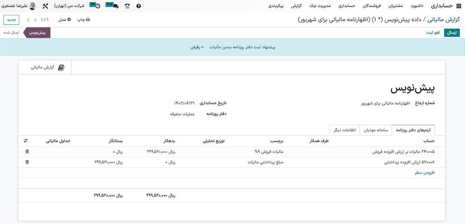Click account cell ۲۴۰۰۰۵ مالیات بر ارزش افزوده فروش
Screen dimensions: 465x224
click(x=403, y=152)
